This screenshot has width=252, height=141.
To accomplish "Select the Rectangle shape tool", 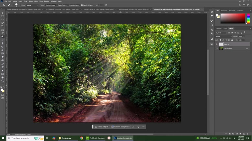I will point(2,74).
